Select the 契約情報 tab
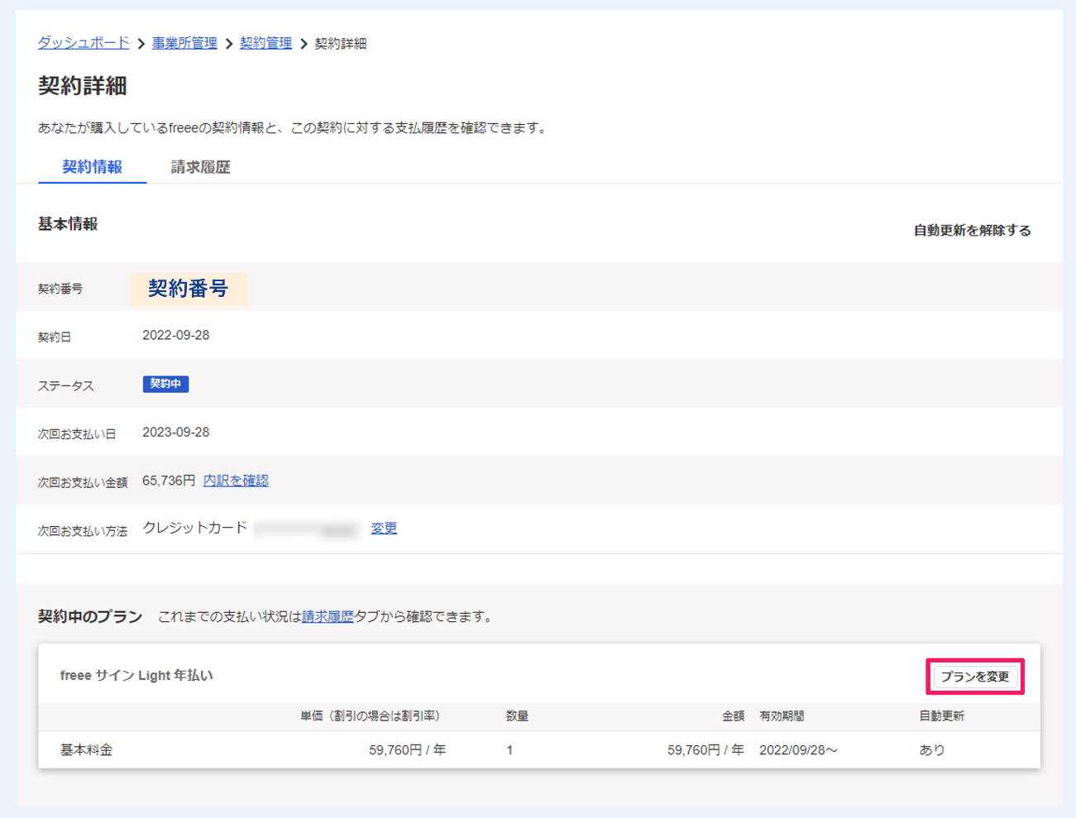Image resolution: width=1076 pixels, height=818 pixels. tap(93, 167)
